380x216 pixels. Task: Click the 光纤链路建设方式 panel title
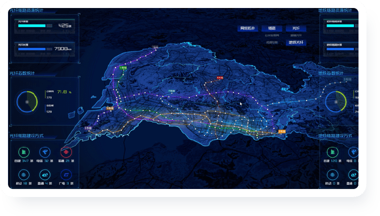tap(26, 135)
